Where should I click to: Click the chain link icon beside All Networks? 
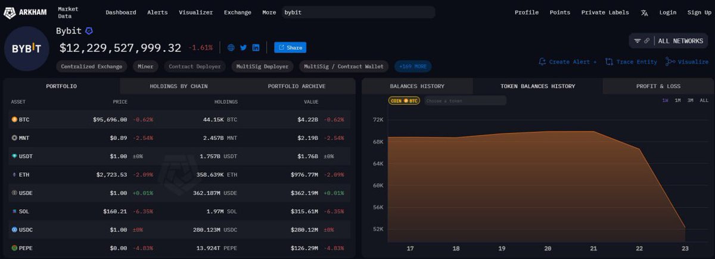tap(647, 41)
